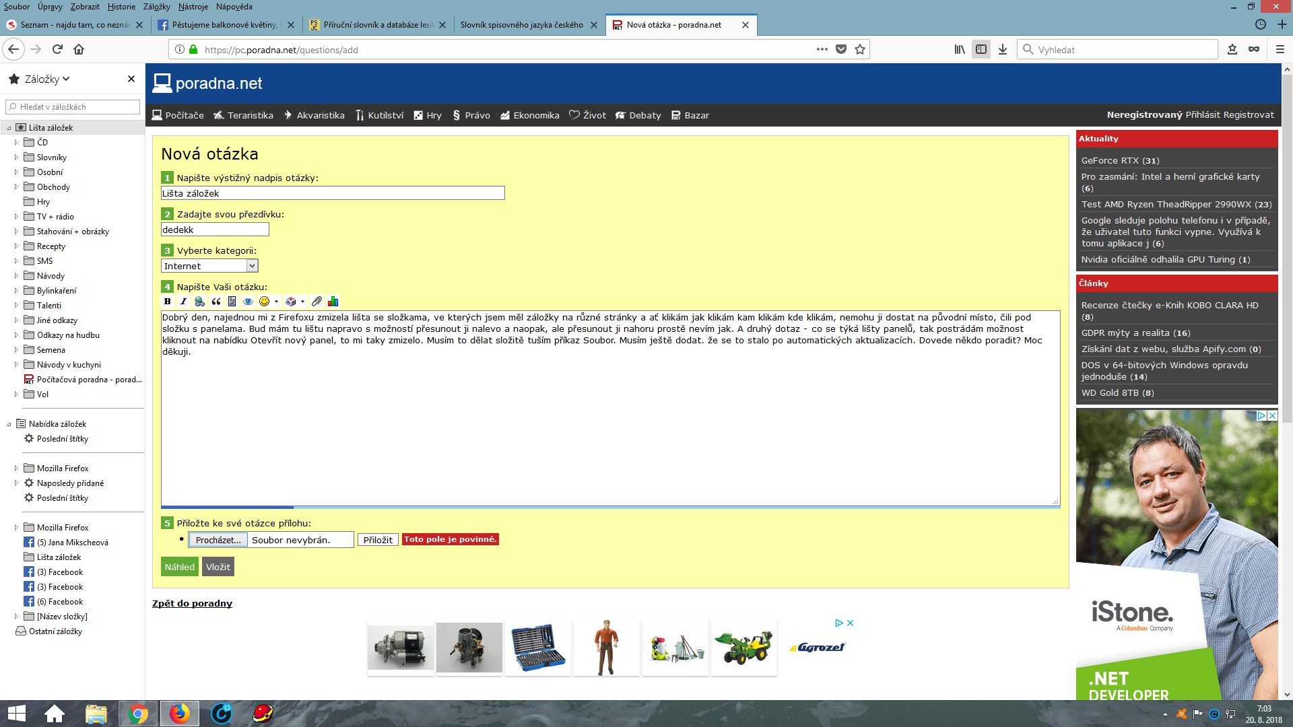Click the Bold formatting icon
Viewport: 1293px width, 727px height.
[167, 302]
